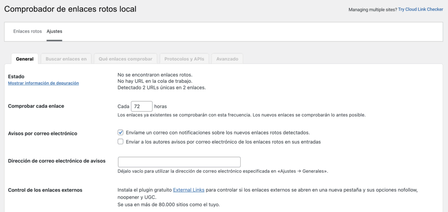
Task: Switch to the Enlaces rotos tab
Action: pyautogui.click(x=28, y=31)
